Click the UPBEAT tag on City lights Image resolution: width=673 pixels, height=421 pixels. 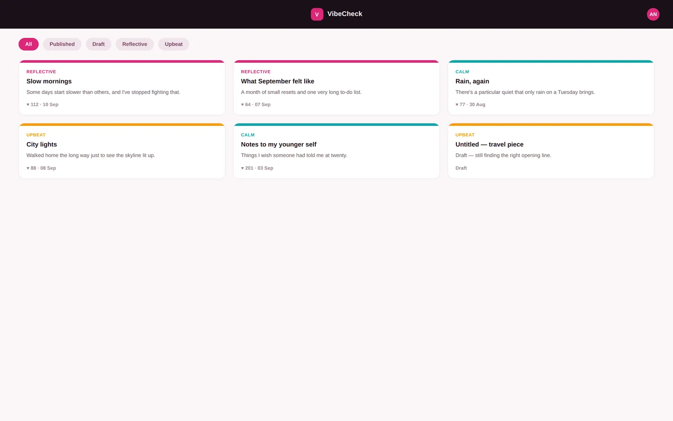coord(36,135)
